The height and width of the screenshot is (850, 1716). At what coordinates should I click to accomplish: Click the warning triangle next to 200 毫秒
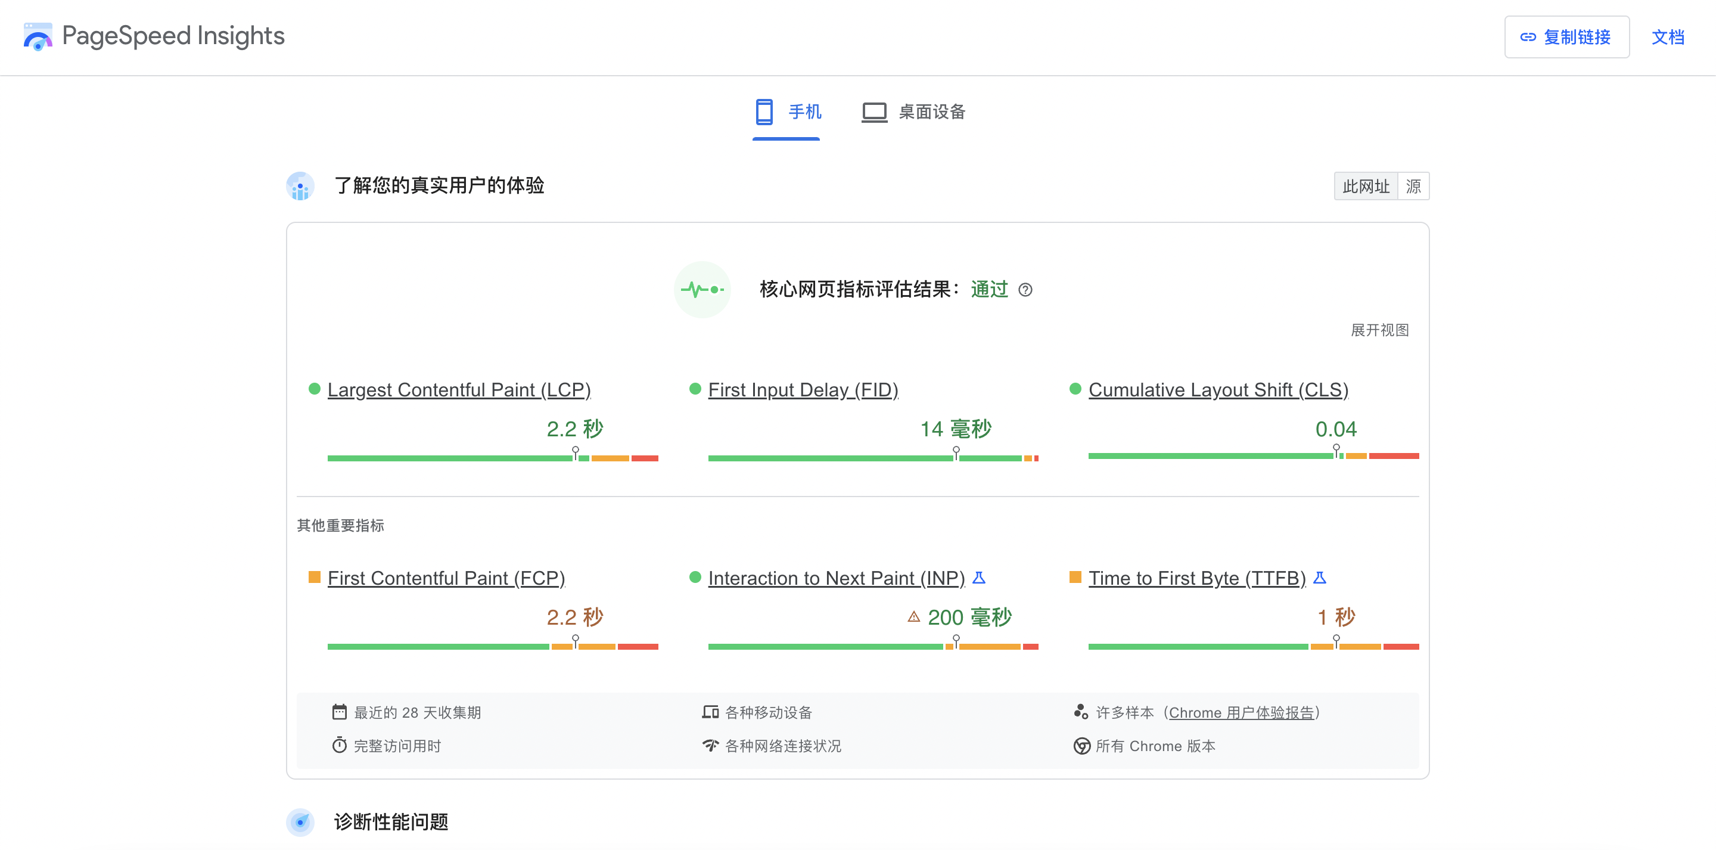[914, 618]
